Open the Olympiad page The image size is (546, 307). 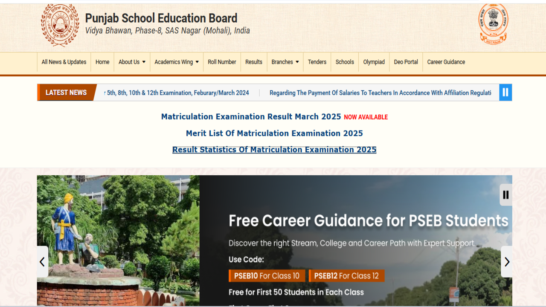pyautogui.click(x=374, y=62)
